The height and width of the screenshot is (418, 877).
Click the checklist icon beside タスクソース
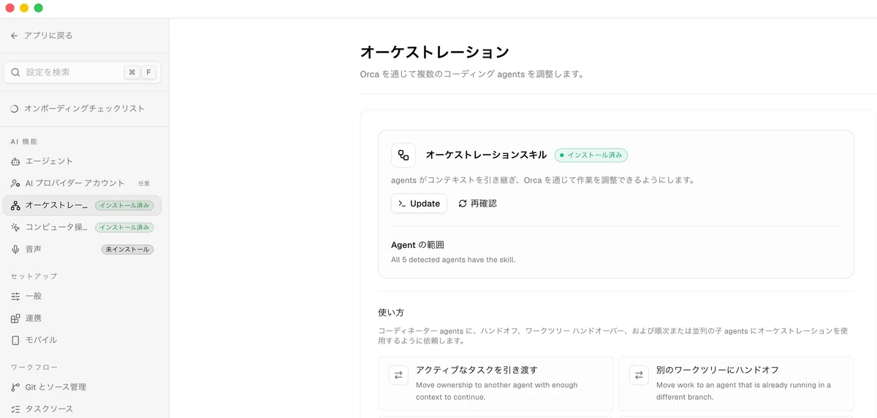(15, 409)
